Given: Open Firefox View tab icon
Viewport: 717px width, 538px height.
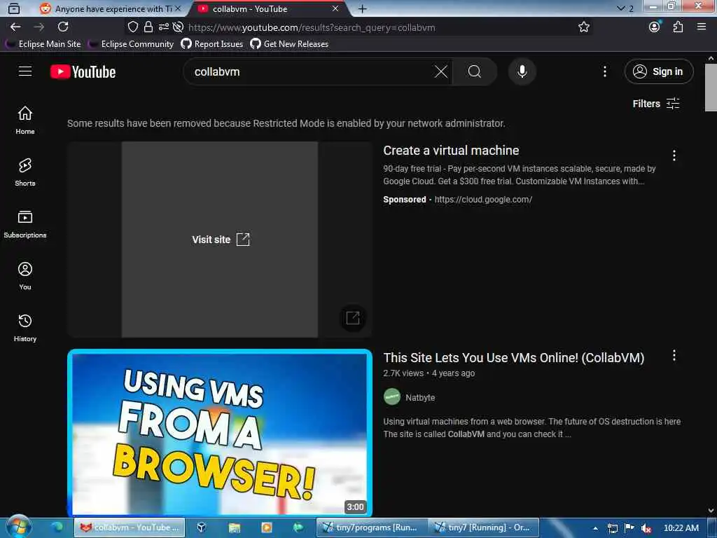Looking at the screenshot, I should (x=14, y=8).
